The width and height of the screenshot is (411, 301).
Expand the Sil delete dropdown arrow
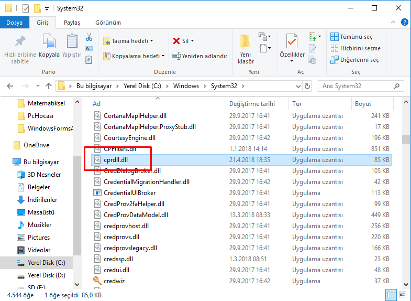coord(192,41)
